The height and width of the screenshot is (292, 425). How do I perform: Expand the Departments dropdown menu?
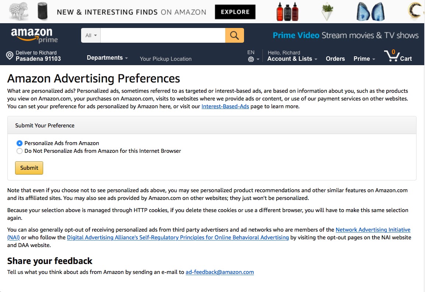107,58
